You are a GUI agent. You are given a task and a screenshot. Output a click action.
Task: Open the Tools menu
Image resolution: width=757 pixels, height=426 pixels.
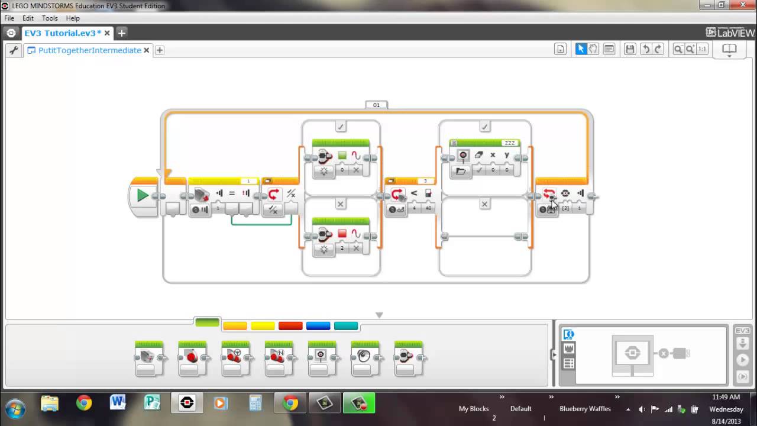50,18
